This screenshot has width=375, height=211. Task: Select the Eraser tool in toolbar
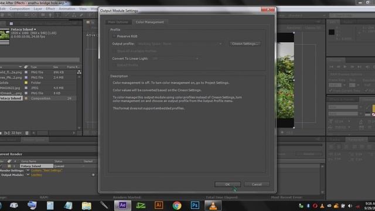(81, 15)
